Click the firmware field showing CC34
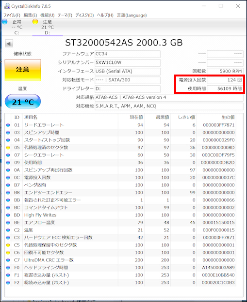The image size is (247, 302). pos(128,54)
